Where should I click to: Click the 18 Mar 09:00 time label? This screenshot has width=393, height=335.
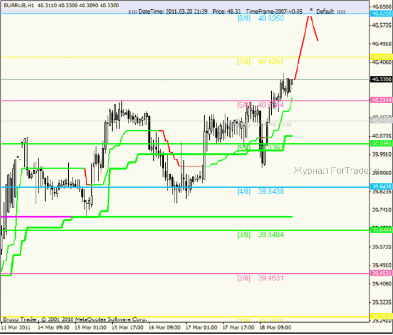pos(275,327)
